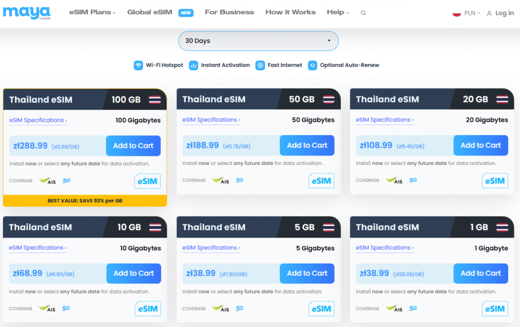Click Thailand flag on 1 GB card
Screen dimensions: 520x327
pos(502,227)
